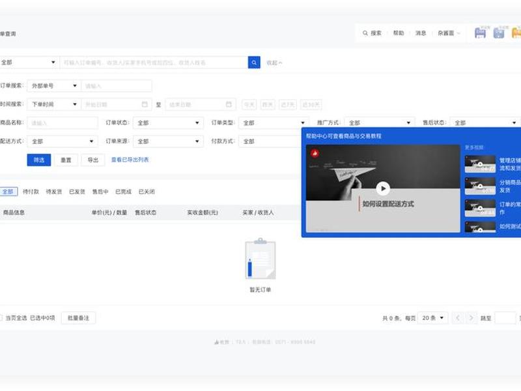Expand the 订单来源 dropdown
521x391 pixels.
tap(168, 141)
